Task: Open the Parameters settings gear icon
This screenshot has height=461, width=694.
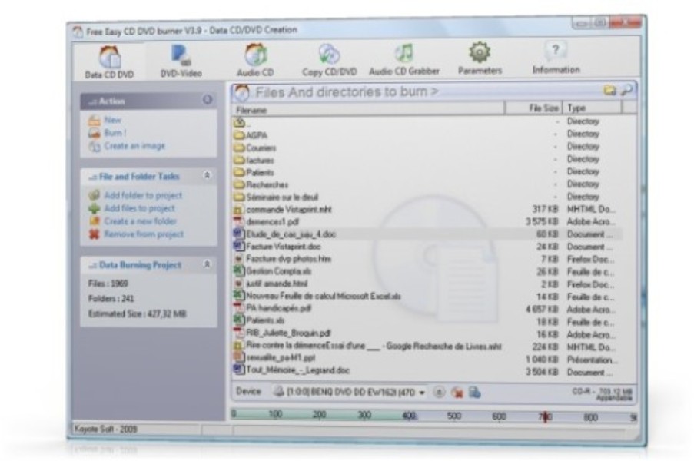Action: pyautogui.click(x=481, y=52)
